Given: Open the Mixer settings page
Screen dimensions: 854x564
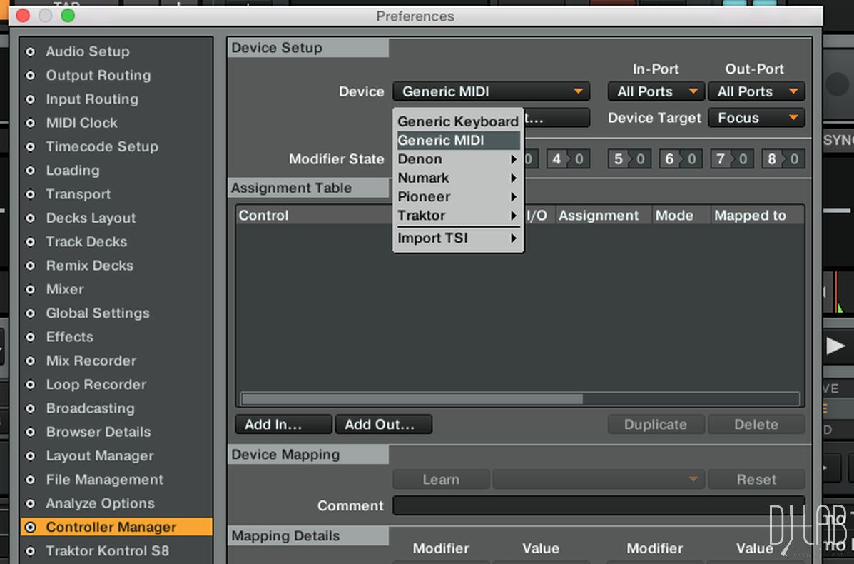Looking at the screenshot, I should (x=65, y=289).
